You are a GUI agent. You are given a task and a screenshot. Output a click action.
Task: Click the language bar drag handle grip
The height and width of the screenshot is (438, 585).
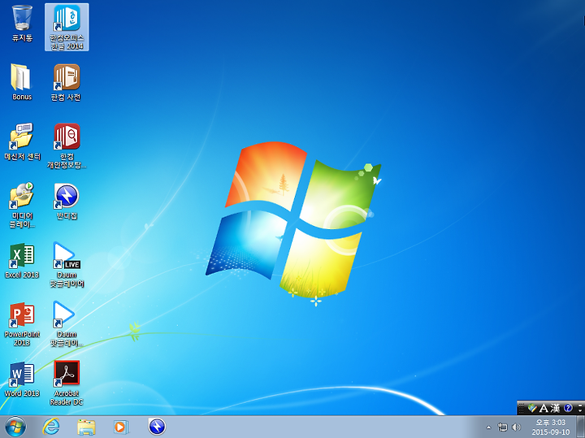pyautogui.click(x=521, y=408)
